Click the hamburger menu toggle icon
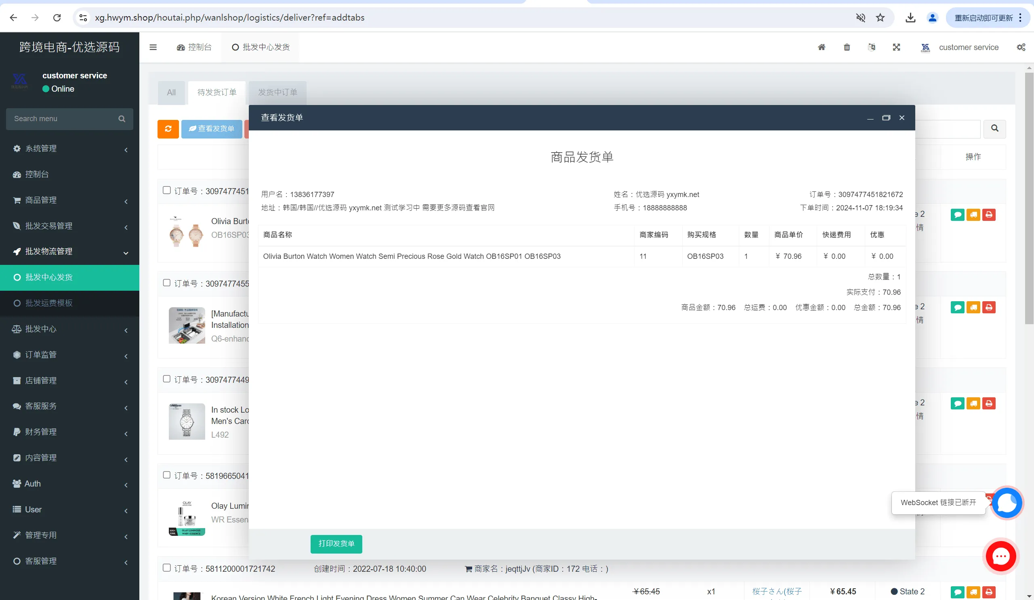 point(153,47)
